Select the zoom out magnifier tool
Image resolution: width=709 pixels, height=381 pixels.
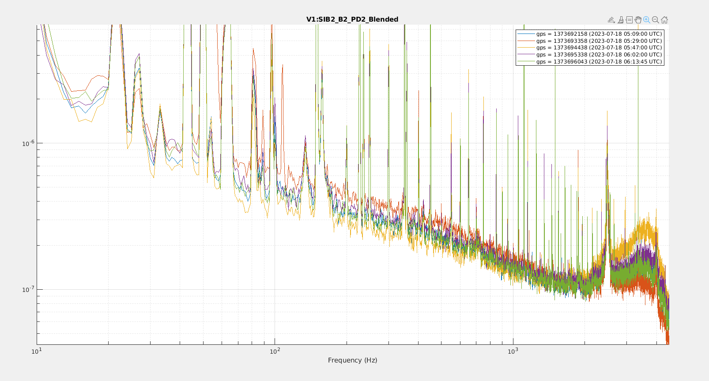pos(656,20)
